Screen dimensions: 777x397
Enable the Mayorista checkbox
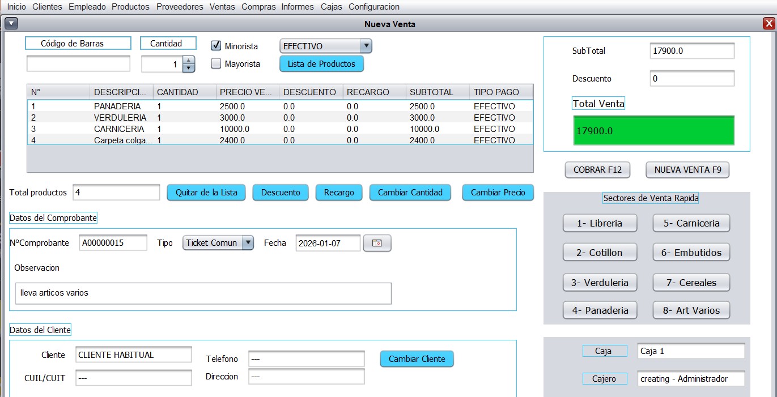pos(216,64)
